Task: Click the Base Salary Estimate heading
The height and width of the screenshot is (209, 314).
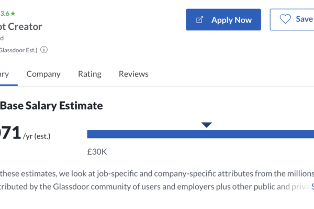Action: pos(51,106)
